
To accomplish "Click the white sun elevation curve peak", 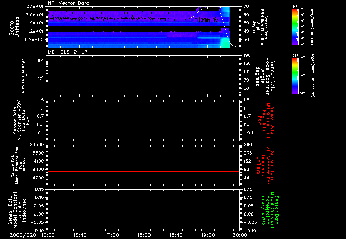I will point(209,9).
